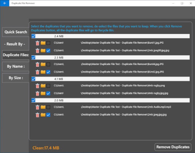This screenshot has height=153, width=195.
Task: Open folder icon for 2mb jpeg.jpg.jpg
Action: 43,115
